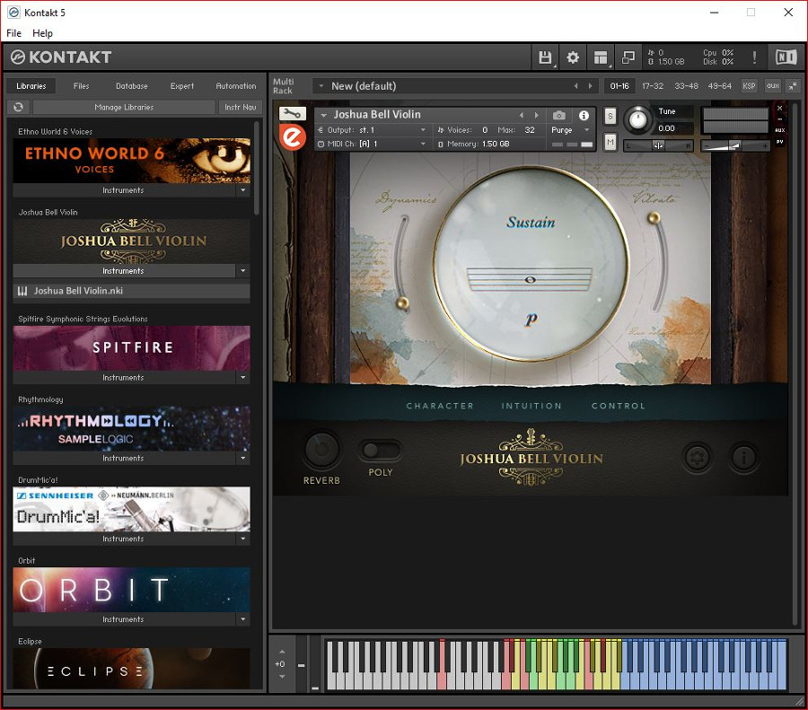Switch to the Automation tab
Screen dimensions: 808x710
tap(236, 86)
